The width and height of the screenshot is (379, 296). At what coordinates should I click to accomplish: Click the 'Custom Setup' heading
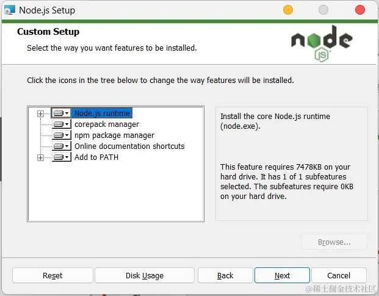coord(48,32)
